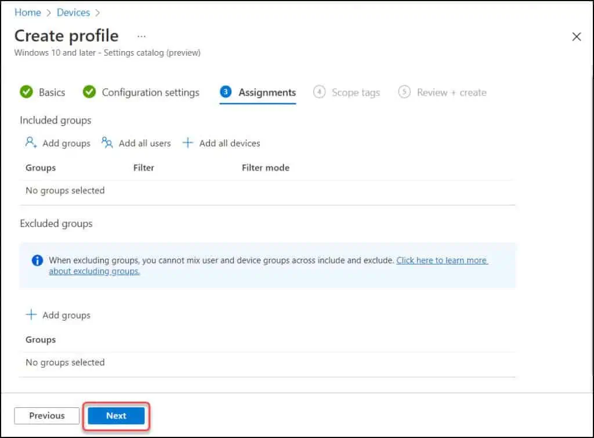Go to the Basics tab
This screenshot has height=438, width=594.
pos(42,92)
